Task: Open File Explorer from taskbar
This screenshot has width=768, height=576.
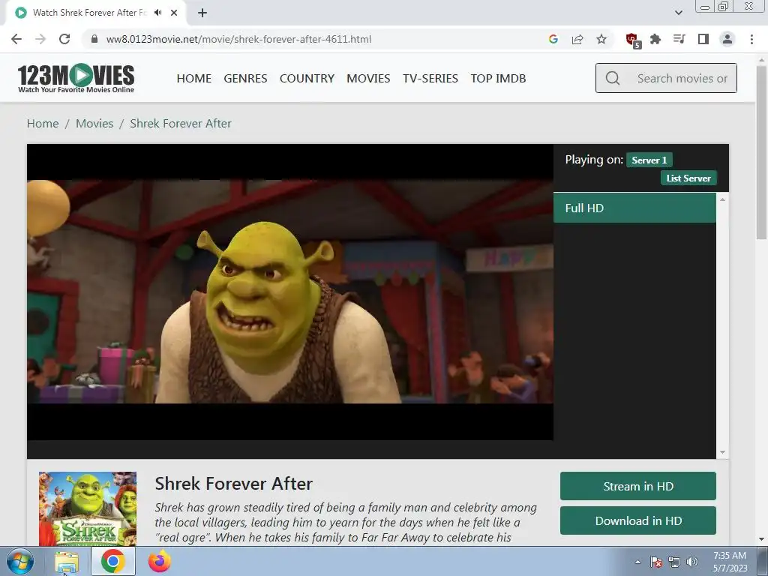Action: pos(67,562)
